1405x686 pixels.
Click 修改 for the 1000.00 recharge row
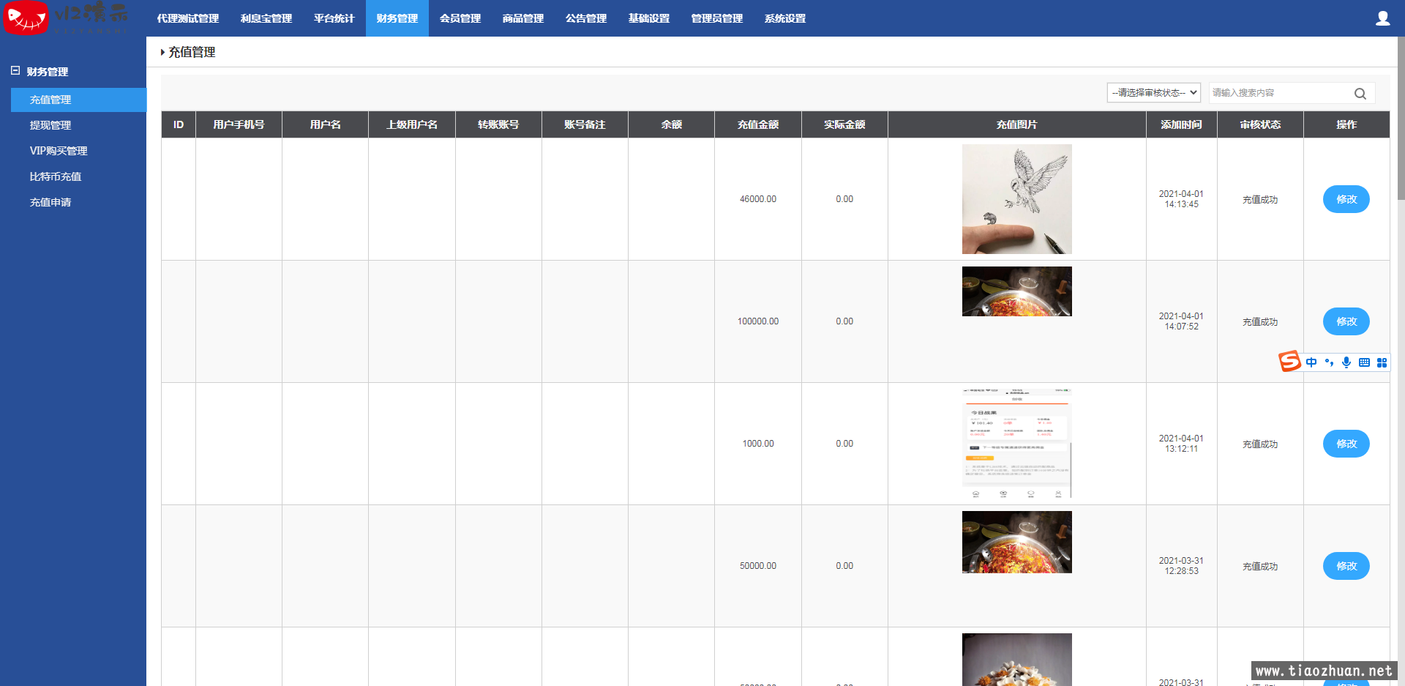point(1346,444)
